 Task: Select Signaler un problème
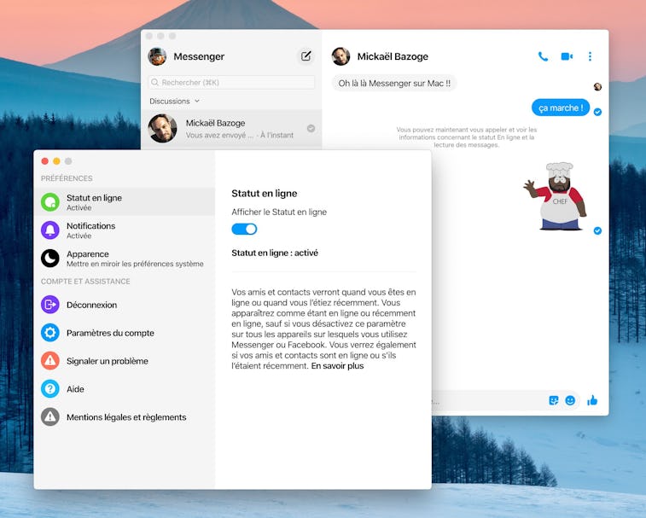tap(107, 361)
